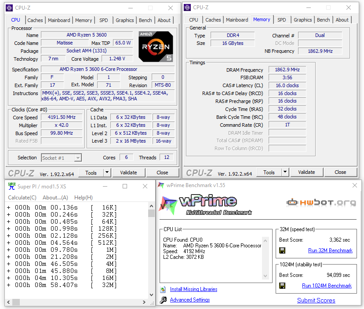
Task: Click Run 1024M Benchmark link
Action: (x=327, y=286)
